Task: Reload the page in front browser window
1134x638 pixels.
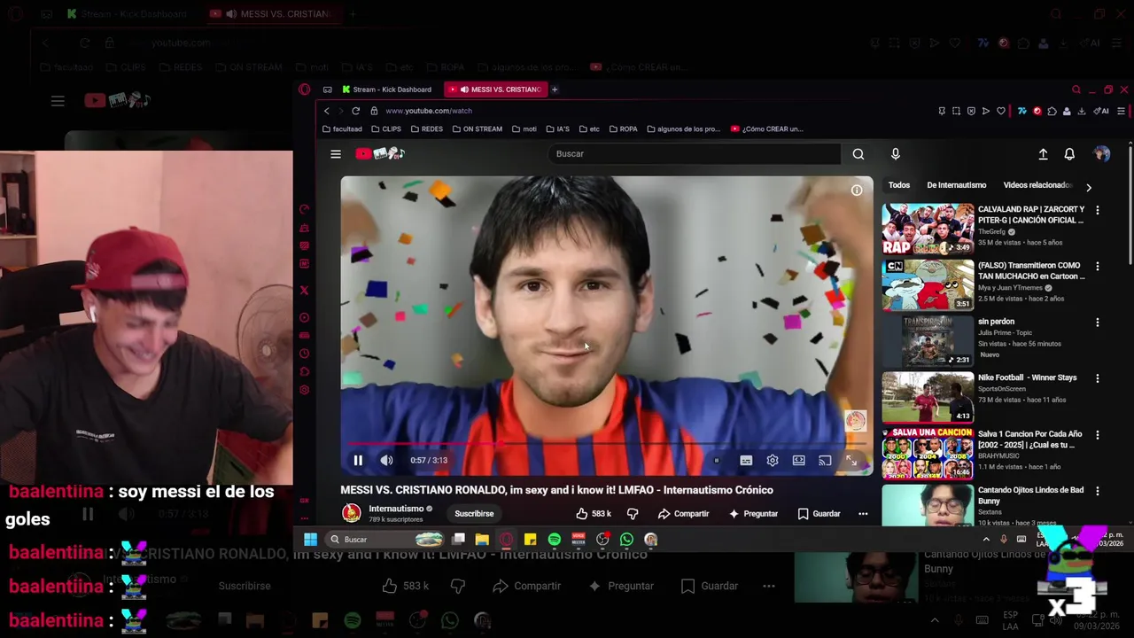Action: coord(355,111)
